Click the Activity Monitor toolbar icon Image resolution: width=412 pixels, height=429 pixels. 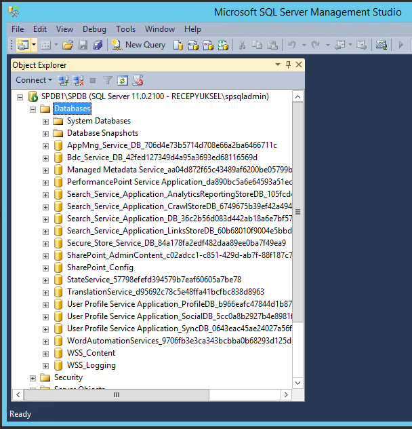tap(381, 45)
